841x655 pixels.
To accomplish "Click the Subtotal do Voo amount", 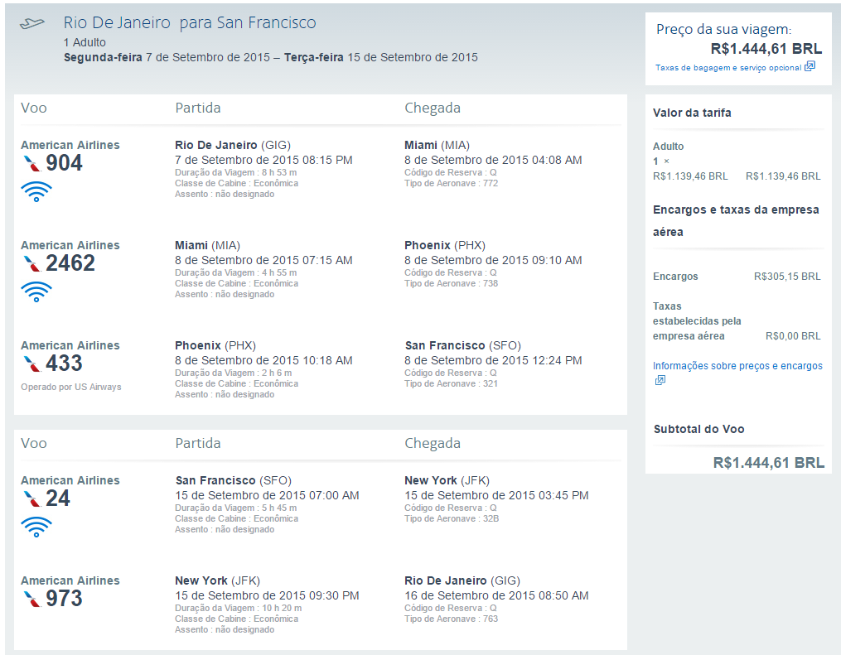I will (x=769, y=463).
